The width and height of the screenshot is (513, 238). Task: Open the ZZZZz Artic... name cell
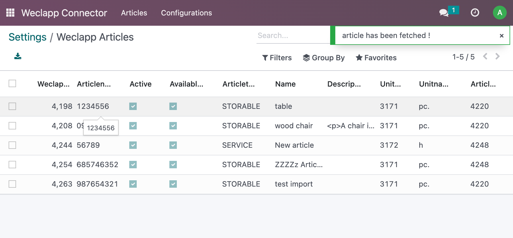click(299, 165)
